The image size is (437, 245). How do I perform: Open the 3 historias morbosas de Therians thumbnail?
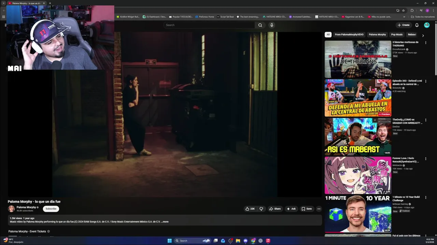(358, 59)
